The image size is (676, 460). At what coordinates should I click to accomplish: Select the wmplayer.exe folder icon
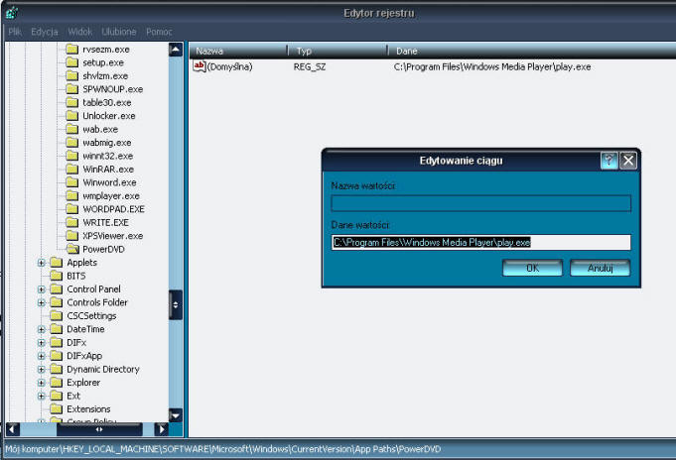[72, 196]
